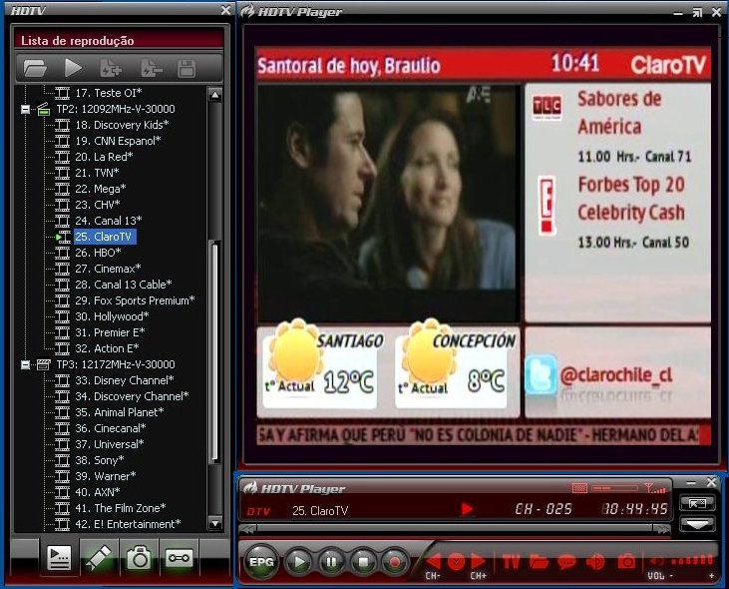Click red open folder icon in player
The image size is (729, 589).
pyautogui.click(x=539, y=562)
